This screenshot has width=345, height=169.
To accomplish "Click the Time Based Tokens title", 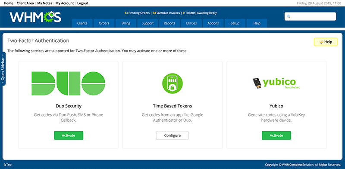I will [x=172, y=106].
